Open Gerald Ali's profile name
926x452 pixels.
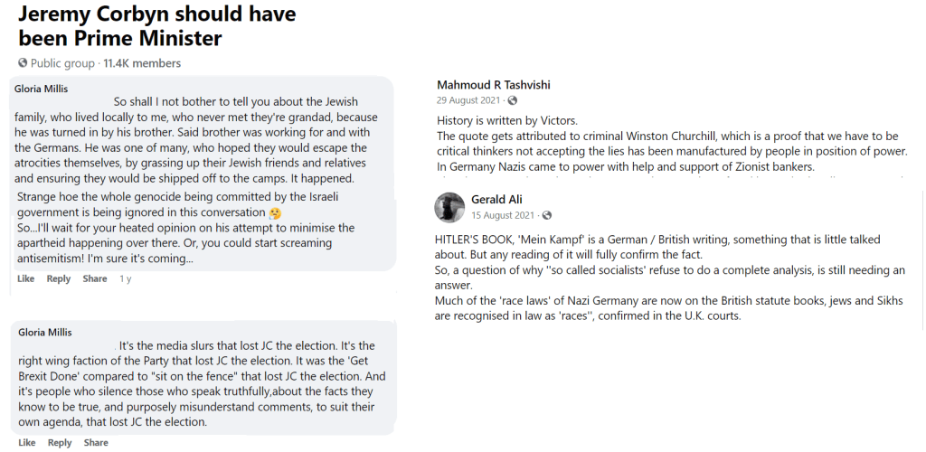(497, 200)
